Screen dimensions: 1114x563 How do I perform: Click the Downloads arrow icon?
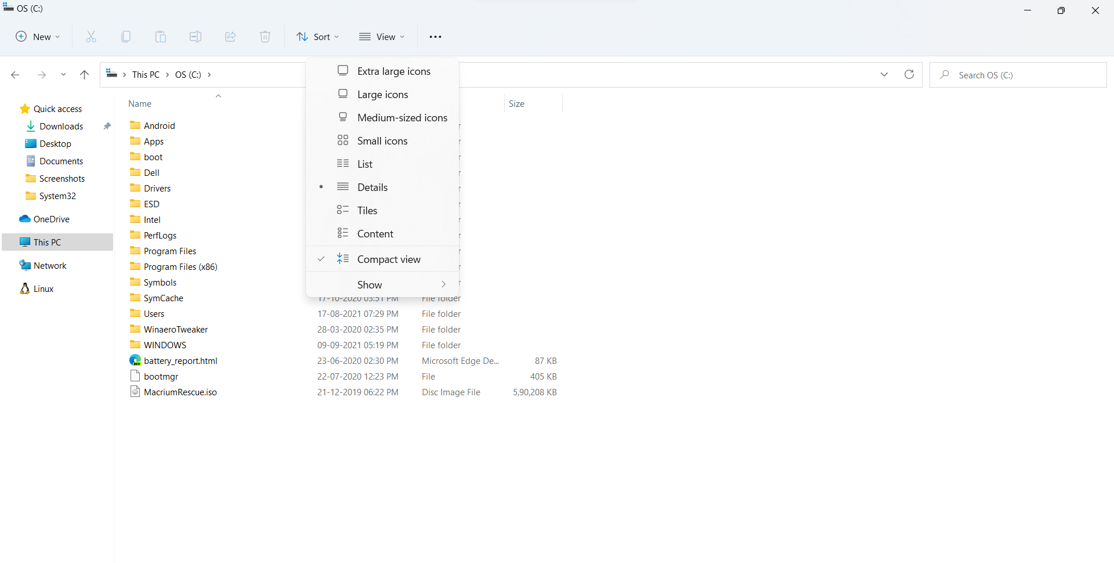(31, 126)
